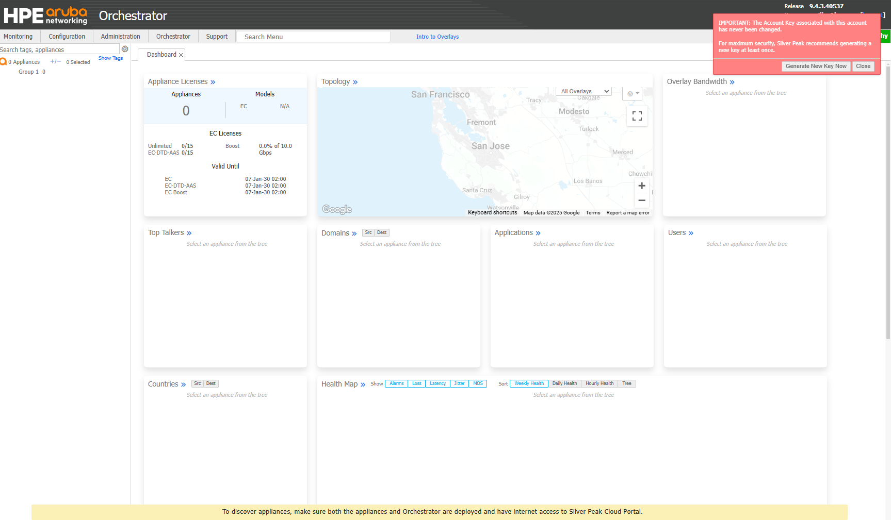
Task: Sort Health Map by Hourly Health
Action: tap(600, 383)
